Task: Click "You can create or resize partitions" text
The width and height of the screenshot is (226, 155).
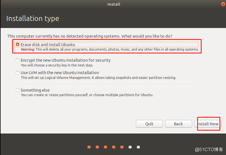Action: click(x=87, y=95)
